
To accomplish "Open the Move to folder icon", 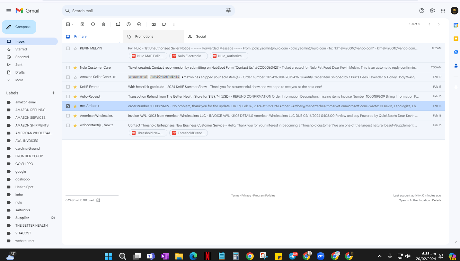I will (154, 24).
